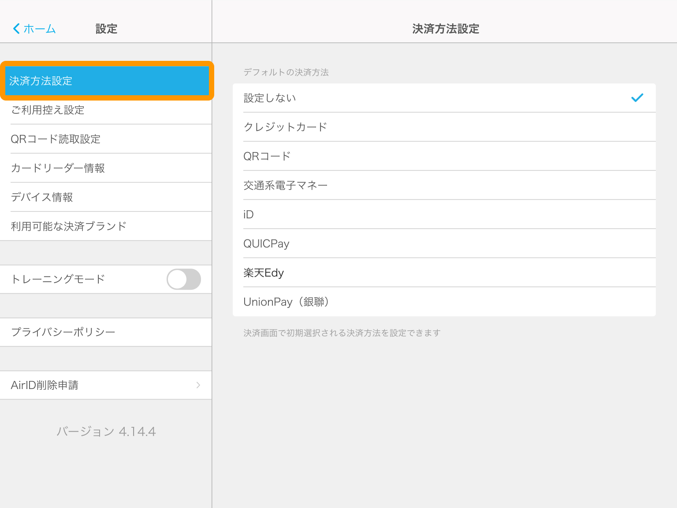677x508 pixels.
Task: Open ご利用控え設定 settings
Action: pyautogui.click(x=106, y=110)
